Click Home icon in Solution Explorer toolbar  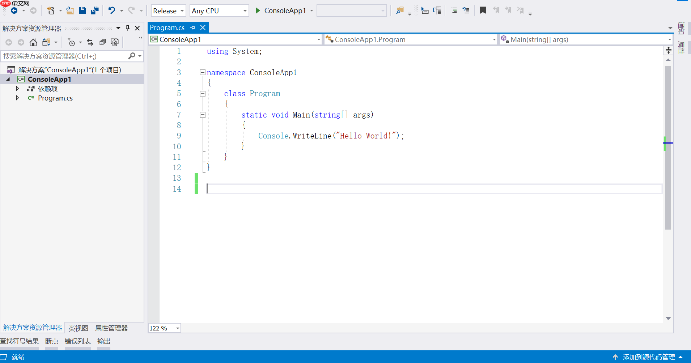[x=33, y=43]
